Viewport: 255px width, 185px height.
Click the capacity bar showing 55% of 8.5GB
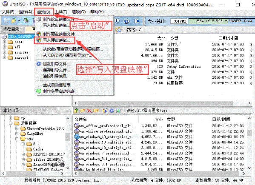tap(221, 21)
